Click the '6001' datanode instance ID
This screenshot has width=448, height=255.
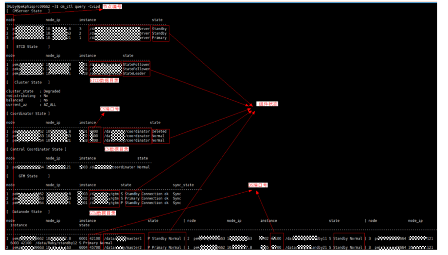[84, 238]
